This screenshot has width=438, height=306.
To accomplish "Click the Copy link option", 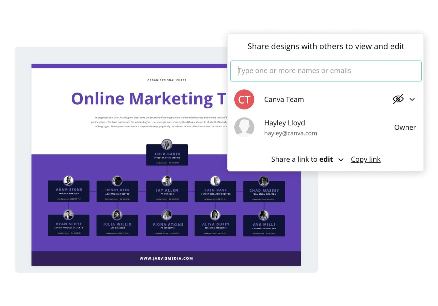I will [x=365, y=159].
